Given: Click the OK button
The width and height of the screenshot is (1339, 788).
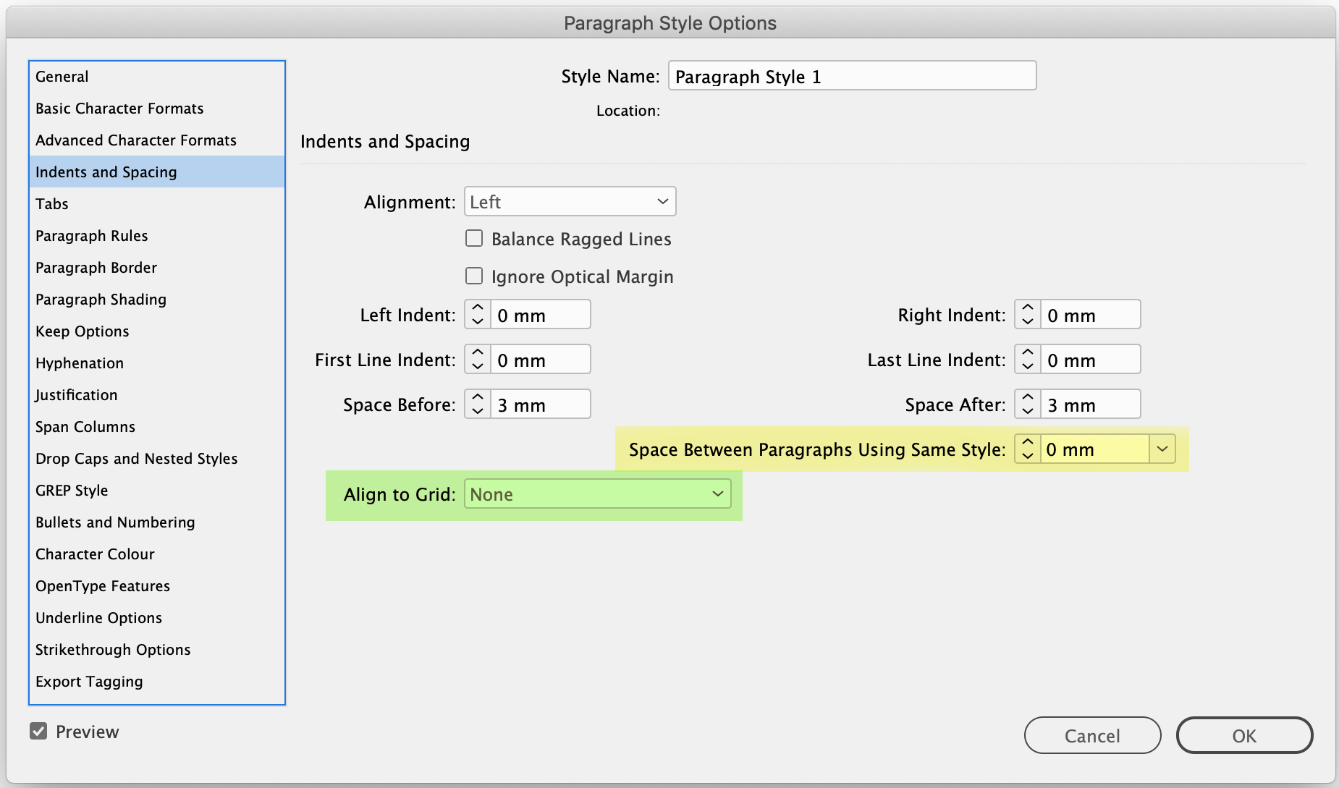Looking at the screenshot, I should pos(1244,735).
